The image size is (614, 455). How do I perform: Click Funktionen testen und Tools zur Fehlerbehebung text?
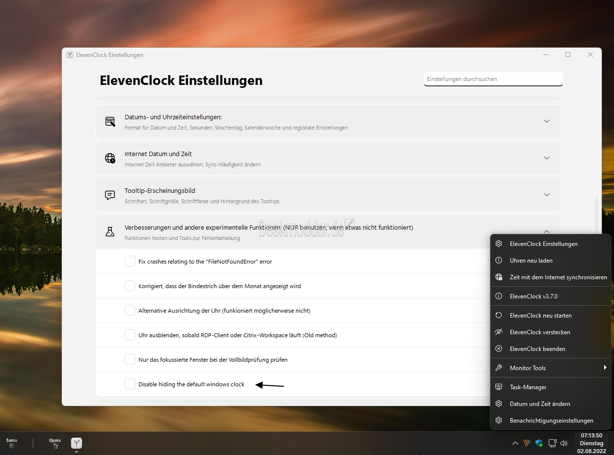[183, 238]
